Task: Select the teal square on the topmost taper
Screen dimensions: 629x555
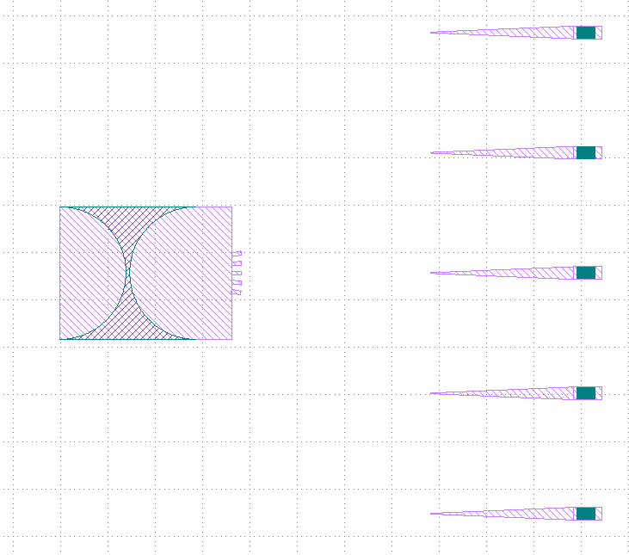Action: 586,33
